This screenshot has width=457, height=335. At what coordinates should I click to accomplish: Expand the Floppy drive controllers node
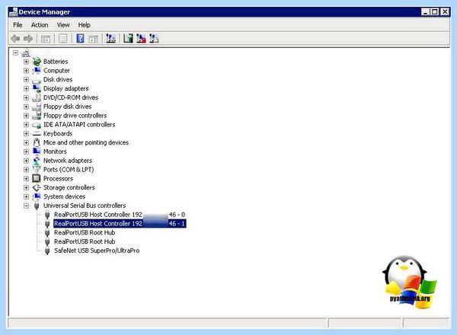pos(26,116)
